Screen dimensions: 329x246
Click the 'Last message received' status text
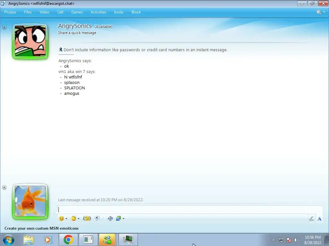[x=101, y=200]
